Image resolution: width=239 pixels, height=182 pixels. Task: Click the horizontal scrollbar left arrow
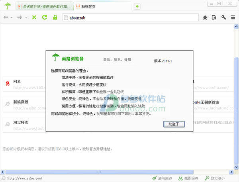click(x=2, y=172)
